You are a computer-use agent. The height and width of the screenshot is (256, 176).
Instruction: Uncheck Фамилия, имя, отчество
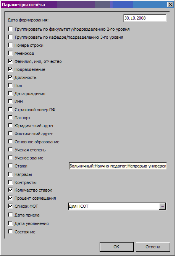10,61
